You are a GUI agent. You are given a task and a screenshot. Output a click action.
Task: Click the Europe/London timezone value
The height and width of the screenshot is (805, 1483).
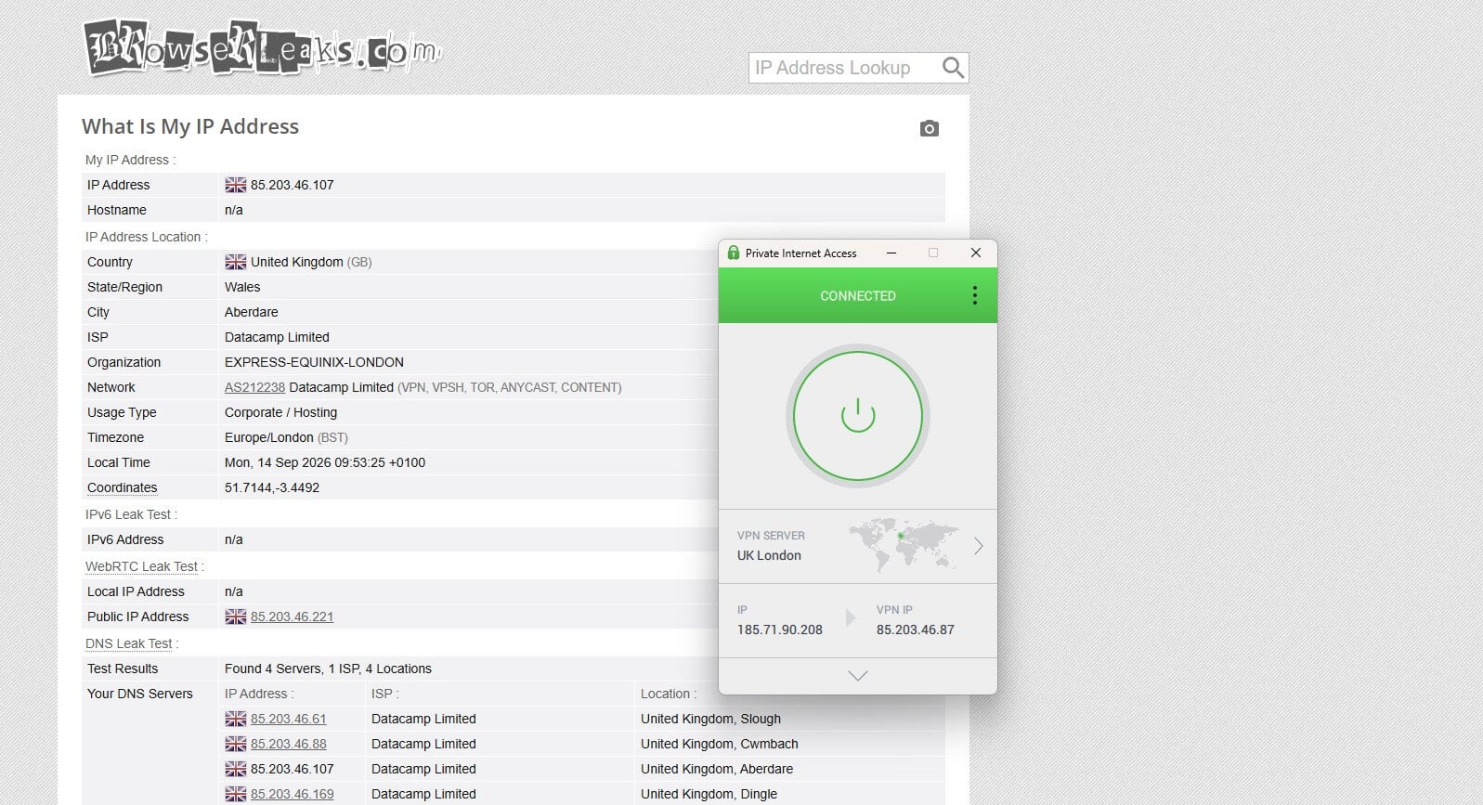269,437
